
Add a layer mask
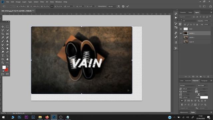pyautogui.click(x=193, y=77)
